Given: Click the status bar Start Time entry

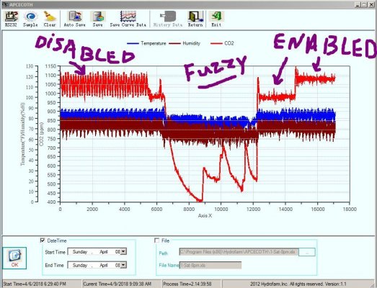Looking at the screenshot, I should coord(35,284).
